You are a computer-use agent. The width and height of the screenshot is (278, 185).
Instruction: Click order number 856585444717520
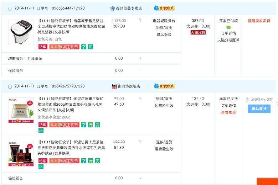(x=68, y=8)
